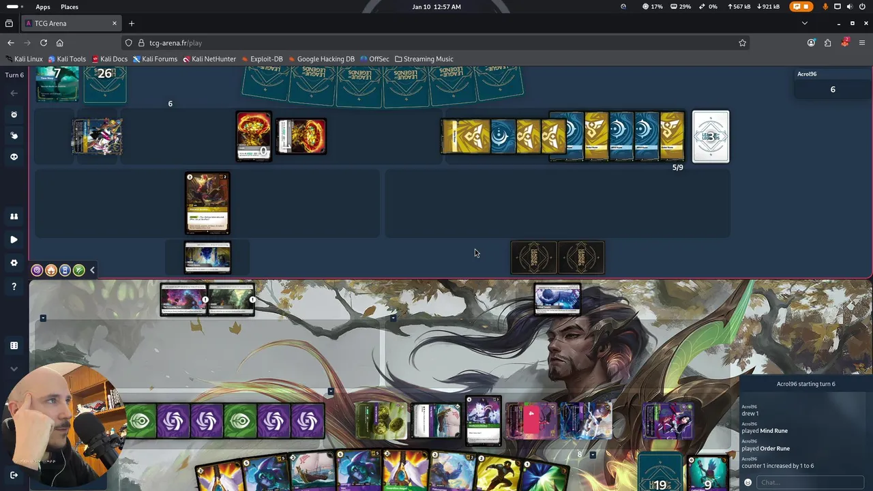Click the emoji button beside chat box
Image resolution: width=873 pixels, height=491 pixels.
(x=748, y=482)
